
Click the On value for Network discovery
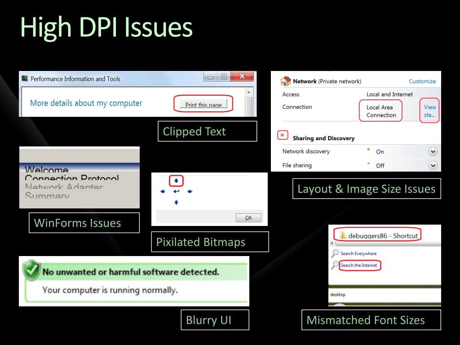[x=380, y=152]
